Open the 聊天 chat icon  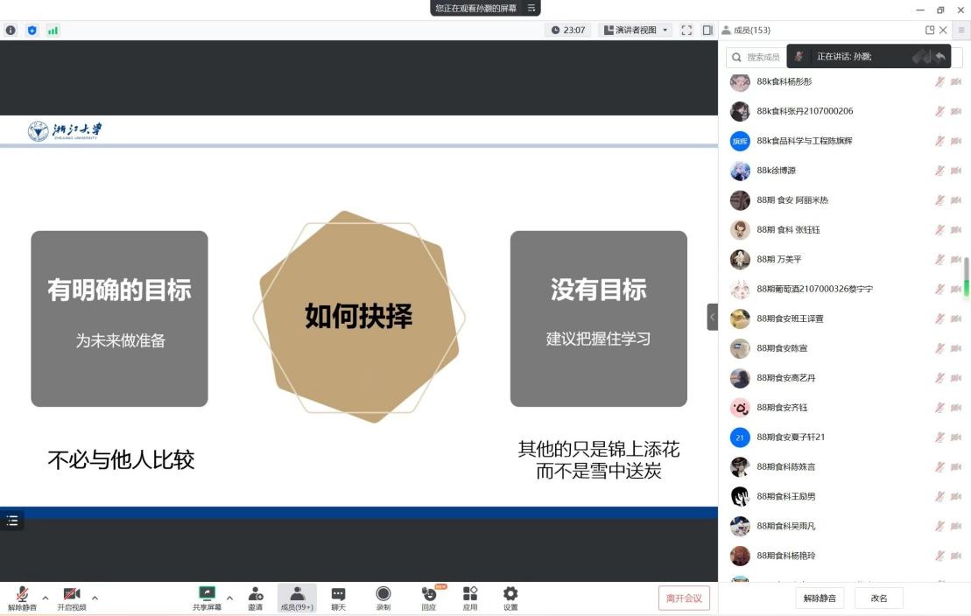point(338,598)
